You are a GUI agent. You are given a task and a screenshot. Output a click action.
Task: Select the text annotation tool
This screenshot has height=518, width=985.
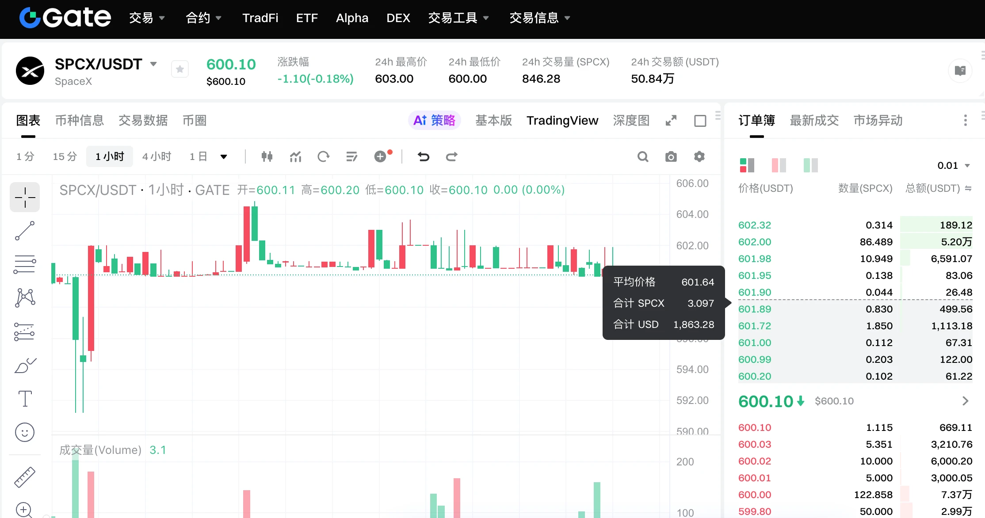point(25,399)
